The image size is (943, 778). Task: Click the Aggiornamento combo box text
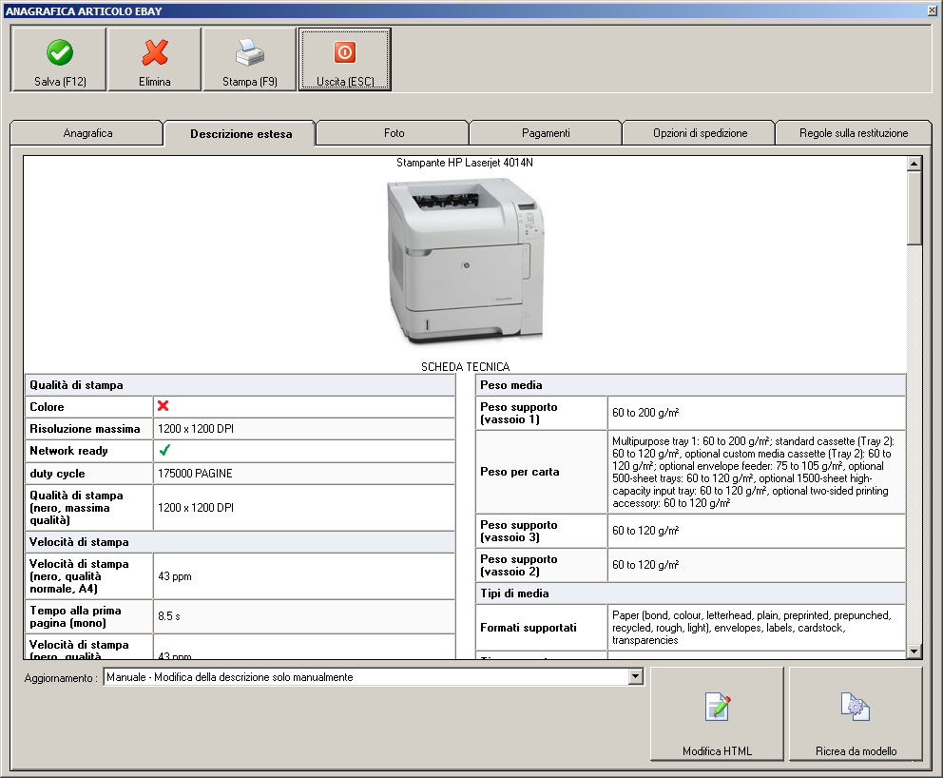230,677
